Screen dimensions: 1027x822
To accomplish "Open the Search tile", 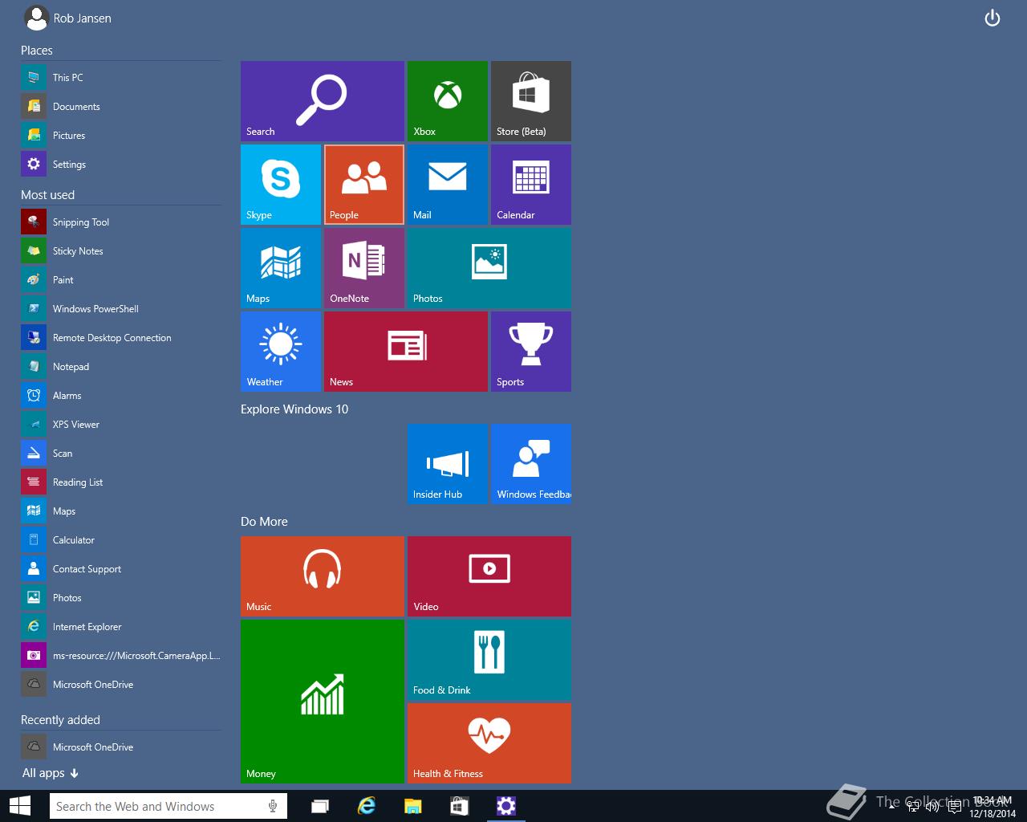I will point(323,101).
